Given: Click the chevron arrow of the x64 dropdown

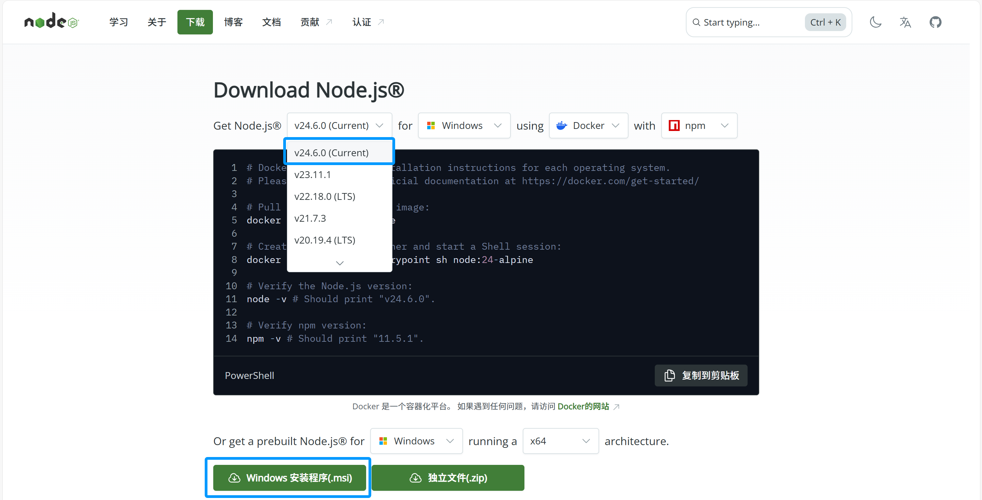Looking at the screenshot, I should coord(586,441).
